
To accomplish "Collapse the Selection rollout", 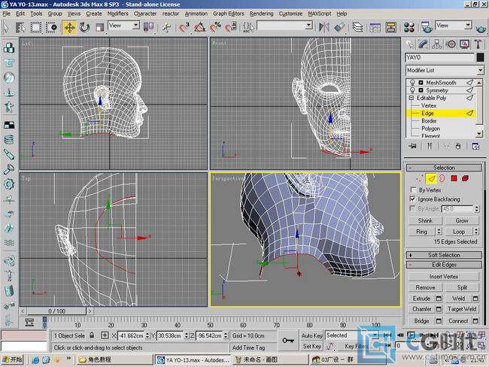I will click(x=444, y=168).
